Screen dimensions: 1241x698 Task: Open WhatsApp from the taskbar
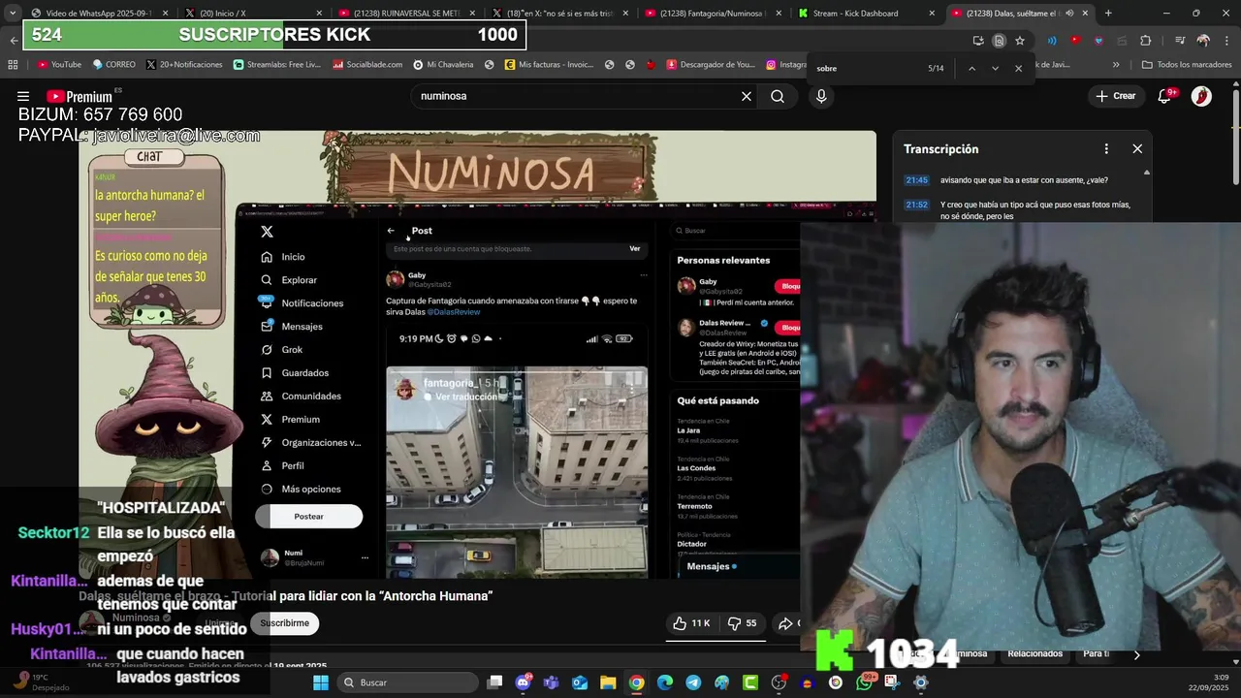click(864, 682)
